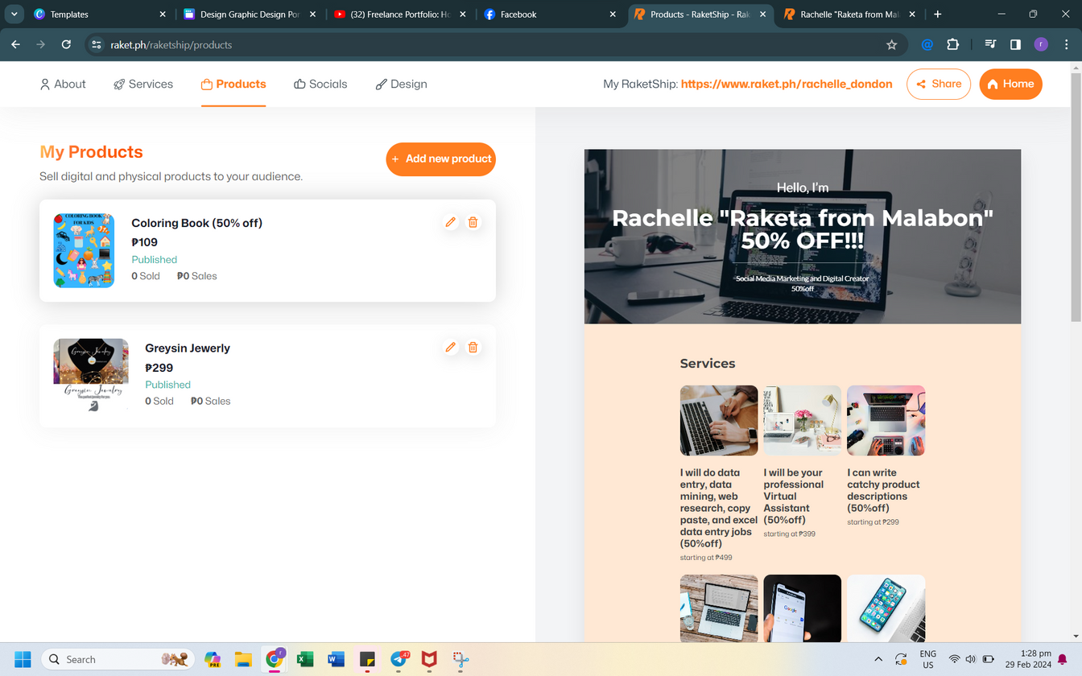Open File Explorer from taskbar
Screen dimensions: 1082x676
coord(243,659)
